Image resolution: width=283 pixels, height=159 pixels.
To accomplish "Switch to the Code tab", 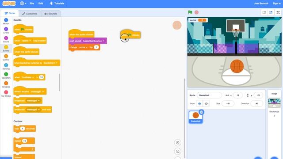I will [x=10, y=13].
